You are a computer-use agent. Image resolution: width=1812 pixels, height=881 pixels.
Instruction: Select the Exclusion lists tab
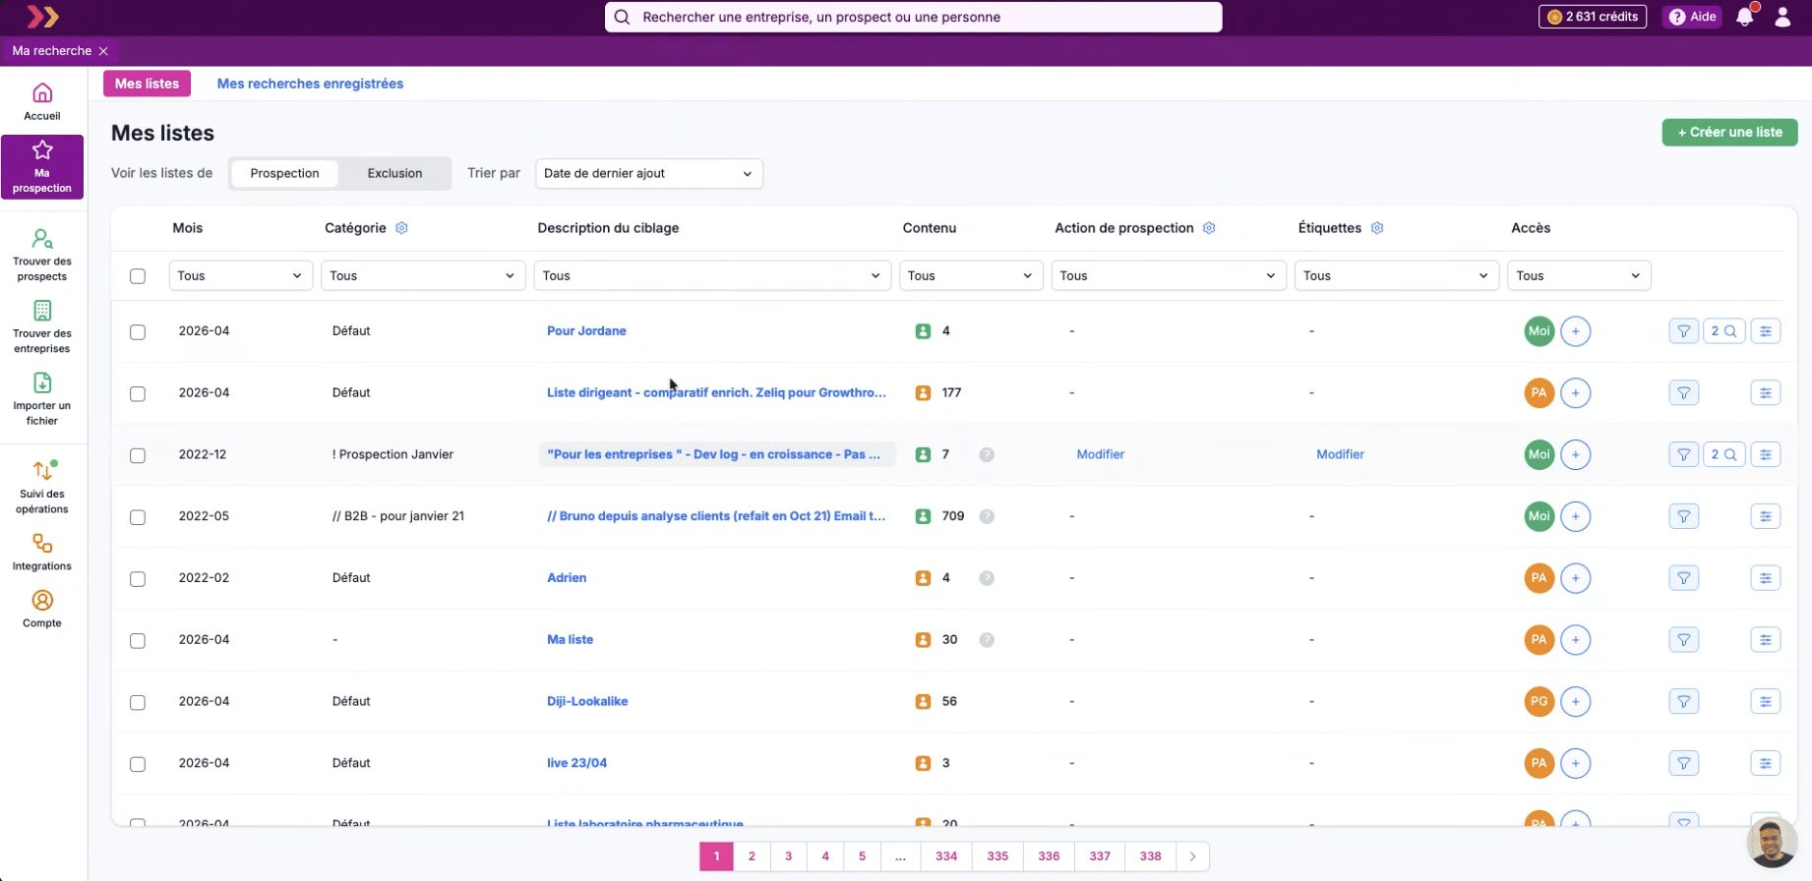[x=394, y=174]
